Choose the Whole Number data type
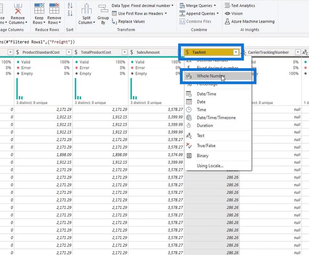 [x=218, y=76]
